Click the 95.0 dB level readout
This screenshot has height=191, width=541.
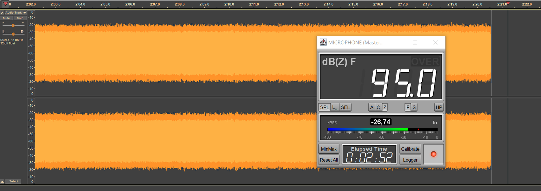pyautogui.click(x=404, y=83)
